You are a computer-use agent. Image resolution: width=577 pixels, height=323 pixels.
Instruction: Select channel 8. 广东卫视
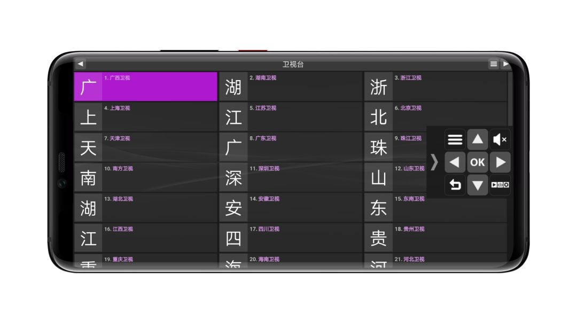(291, 147)
